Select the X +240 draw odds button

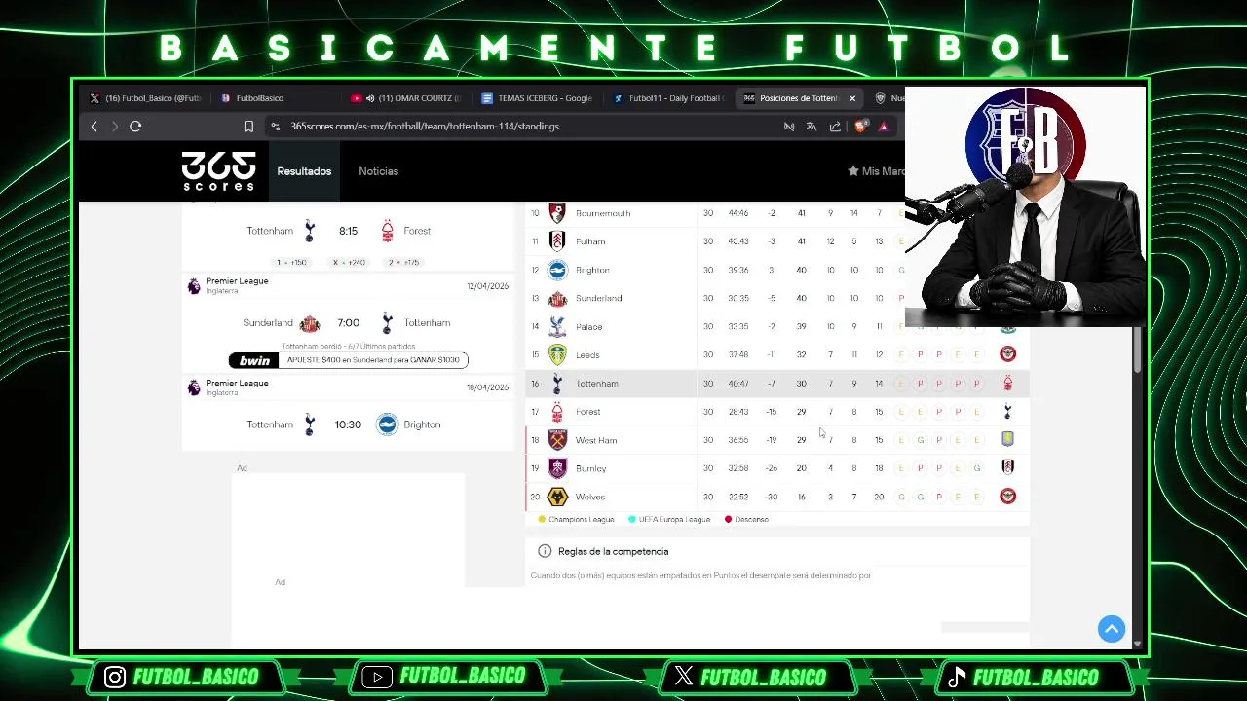[x=349, y=263]
